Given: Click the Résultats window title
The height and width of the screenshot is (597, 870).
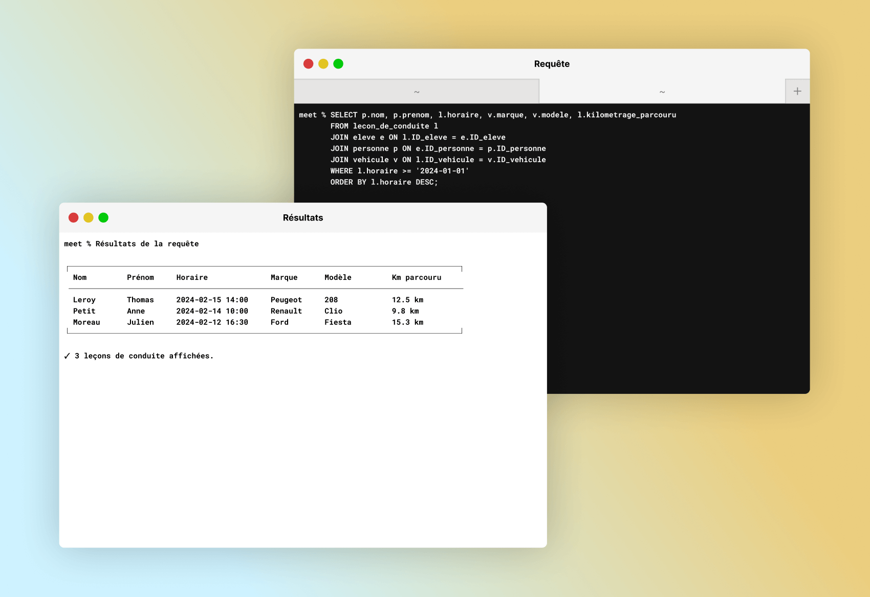Looking at the screenshot, I should coord(303,218).
